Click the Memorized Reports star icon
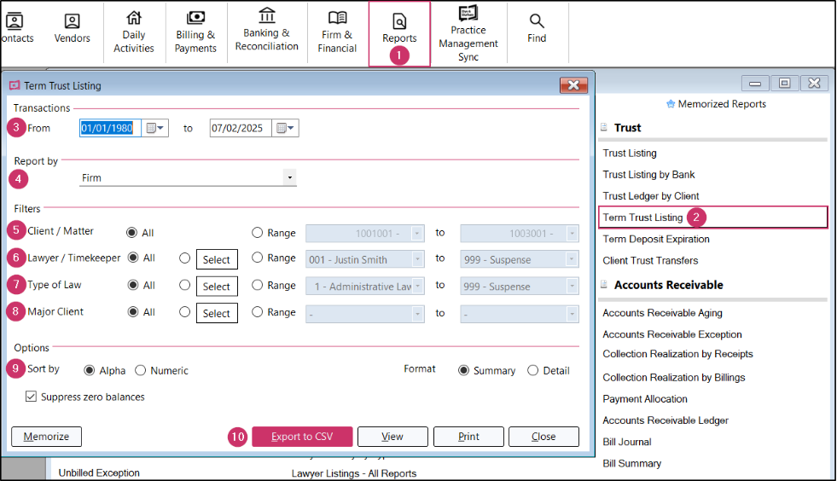The width and height of the screenshot is (837, 481). [671, 104]
